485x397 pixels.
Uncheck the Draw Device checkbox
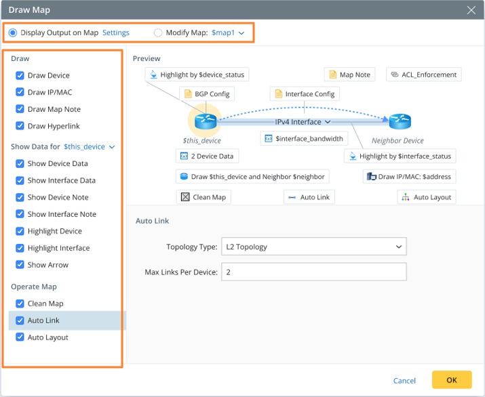20,75
